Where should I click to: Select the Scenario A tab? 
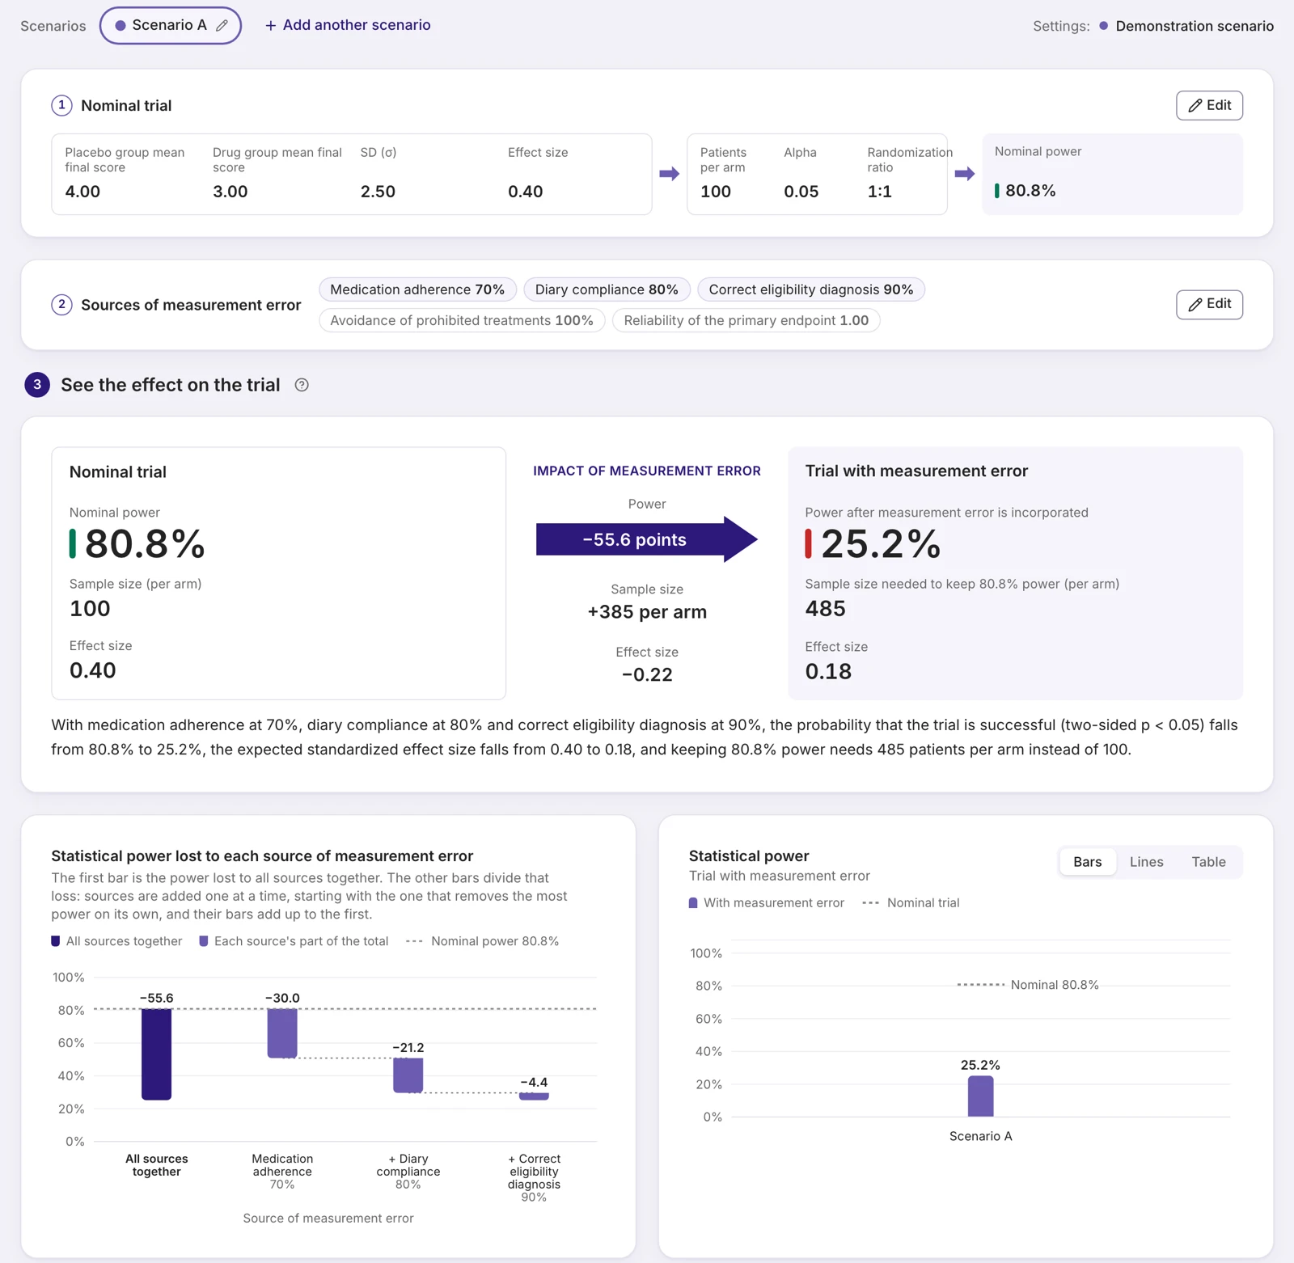point(170,25)
